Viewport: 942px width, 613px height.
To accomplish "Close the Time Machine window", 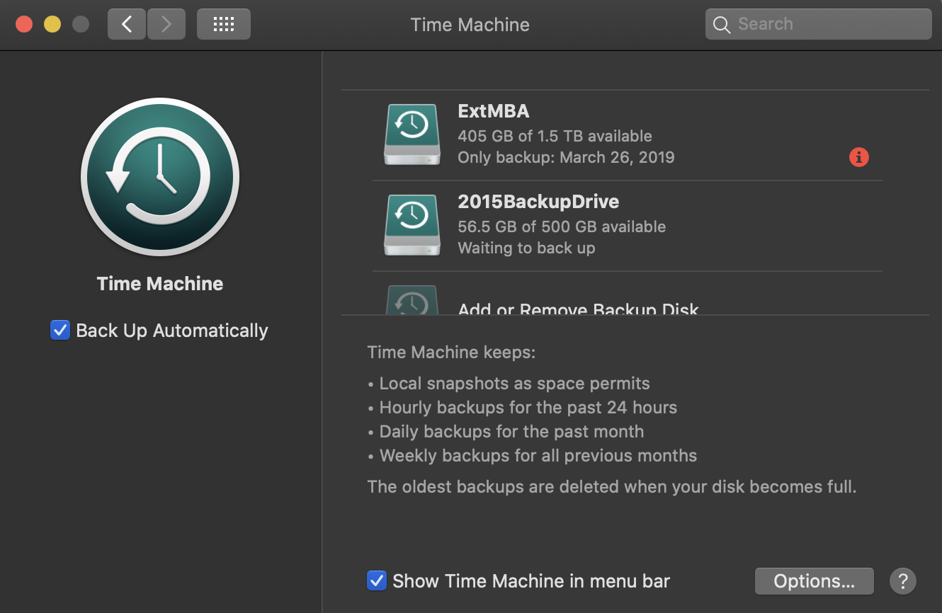I will click(x=24, y=24).
